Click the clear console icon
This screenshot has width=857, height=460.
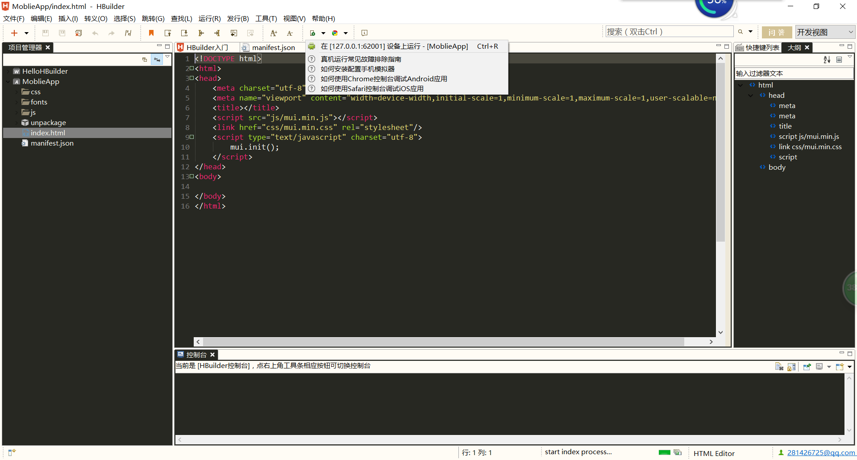pos(779,367)
